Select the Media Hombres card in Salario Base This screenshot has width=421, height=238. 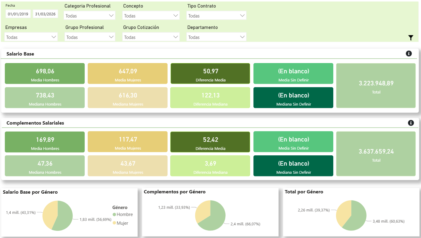45,74
